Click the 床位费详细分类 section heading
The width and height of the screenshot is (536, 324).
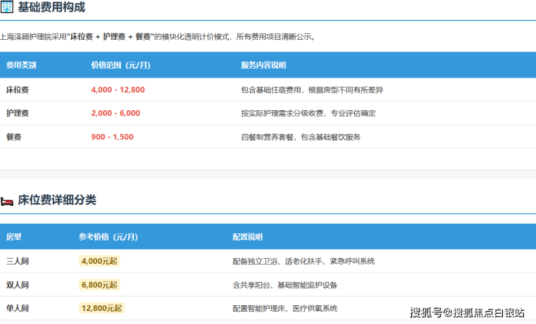pyautogui.click(x=57, y=199)
